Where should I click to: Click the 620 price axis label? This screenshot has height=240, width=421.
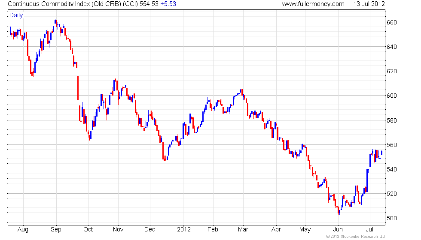[391, 71]
